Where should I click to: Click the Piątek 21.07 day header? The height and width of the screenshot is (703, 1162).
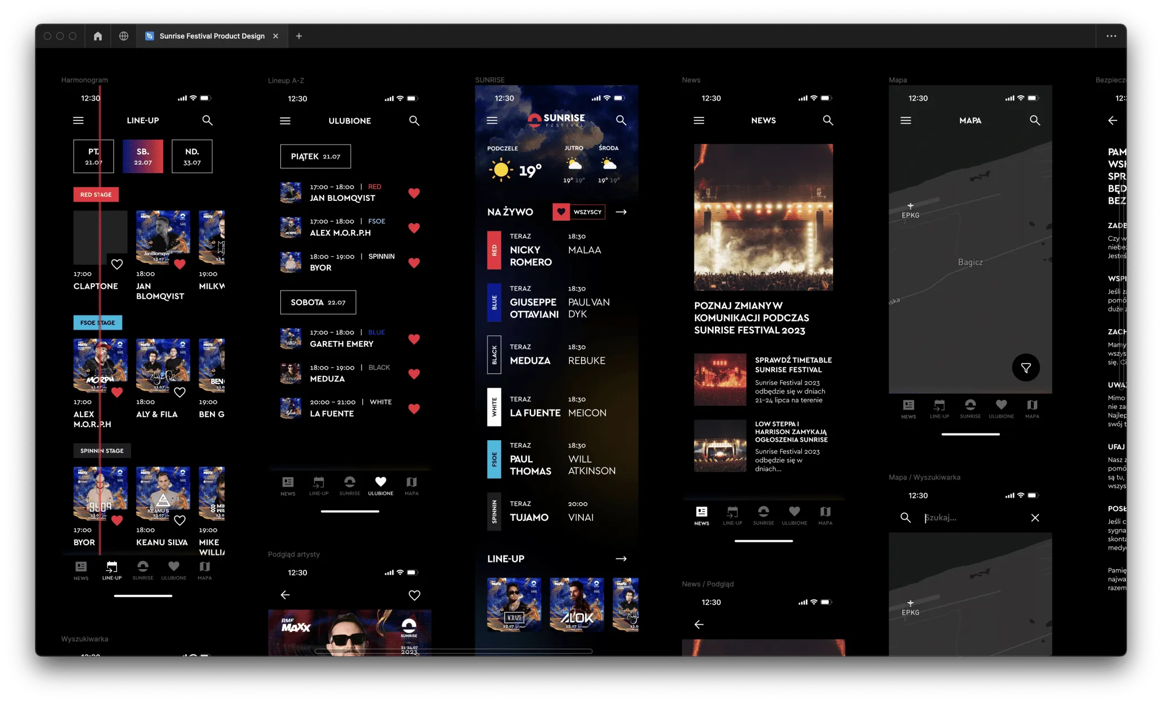point(315,156)
